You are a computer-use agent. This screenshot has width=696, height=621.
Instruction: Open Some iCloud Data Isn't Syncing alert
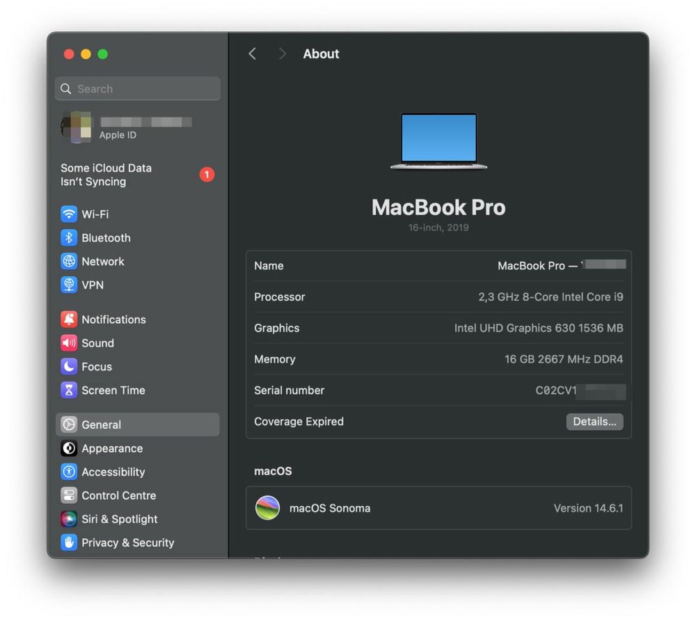point(138,175)
